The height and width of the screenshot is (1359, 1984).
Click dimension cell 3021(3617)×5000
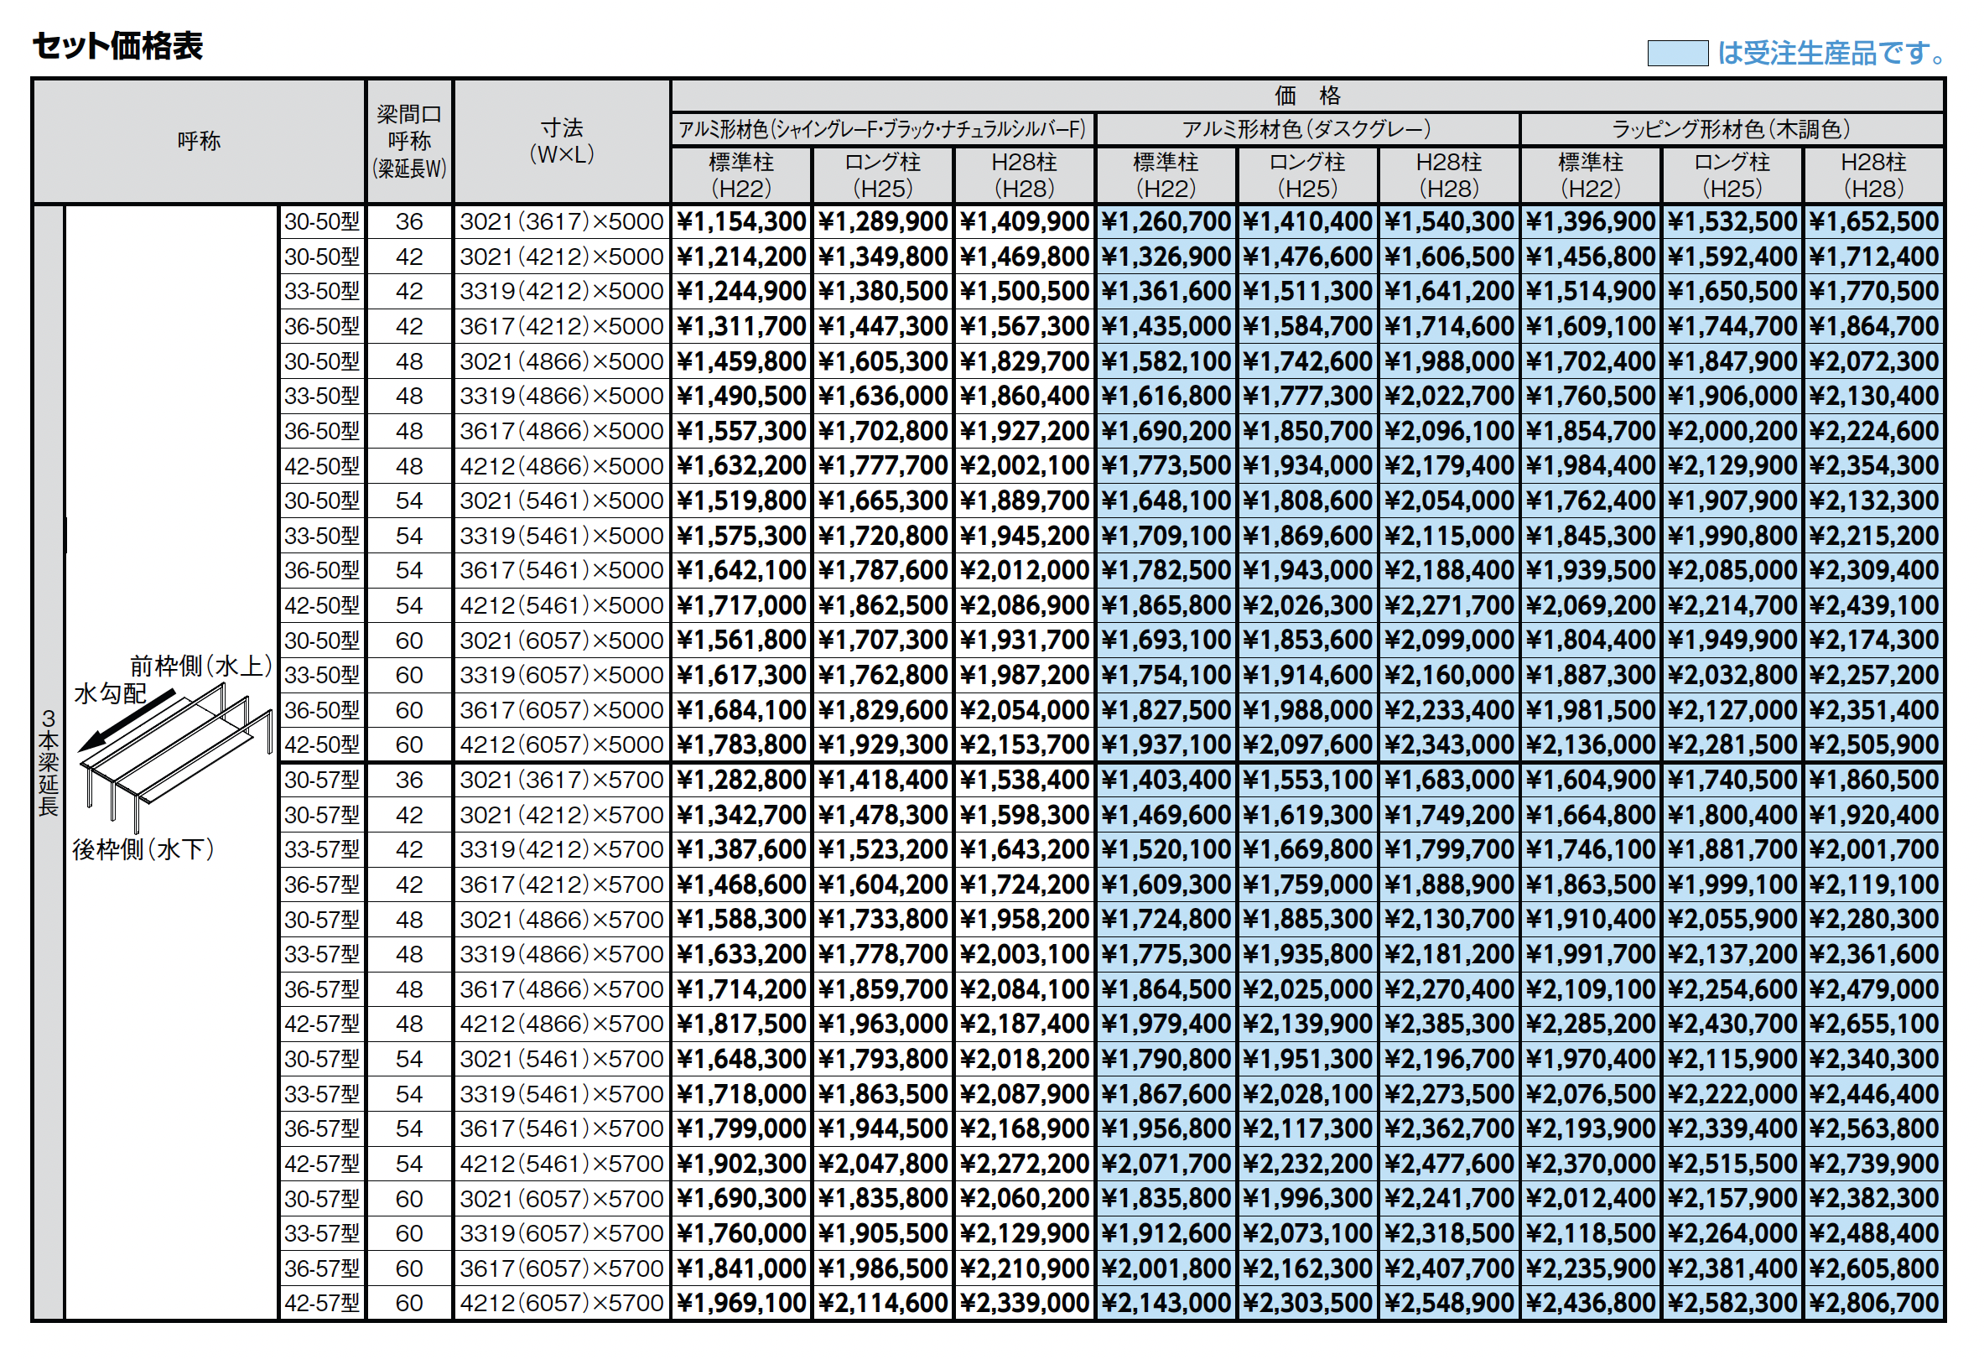(562, 222)
